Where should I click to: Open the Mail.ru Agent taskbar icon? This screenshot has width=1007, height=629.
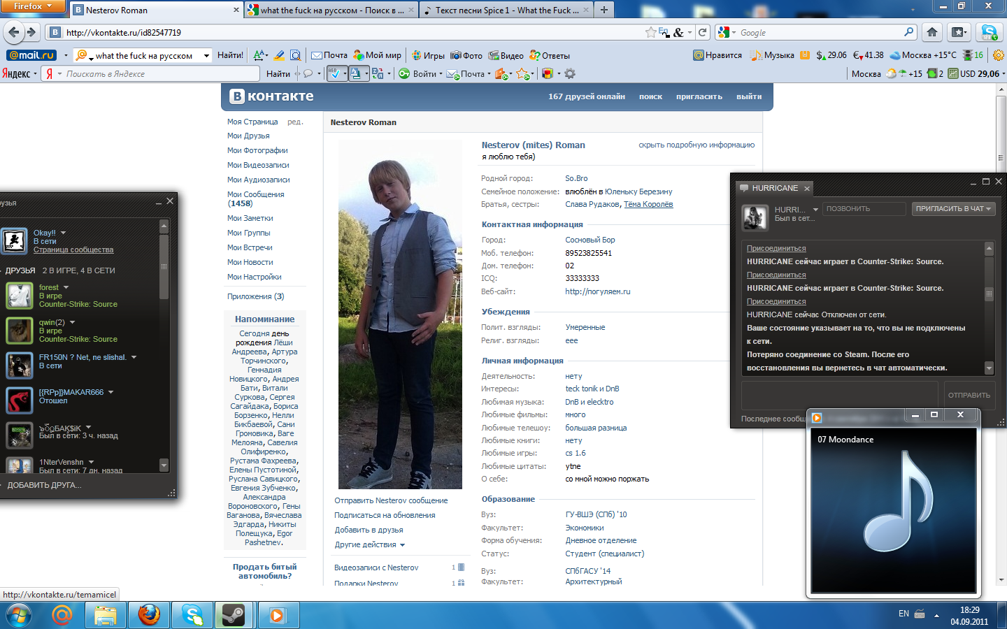(x=62, y=615)
